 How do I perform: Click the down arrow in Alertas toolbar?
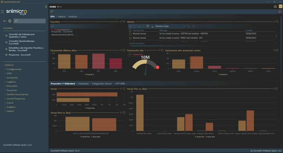point(152,26)
